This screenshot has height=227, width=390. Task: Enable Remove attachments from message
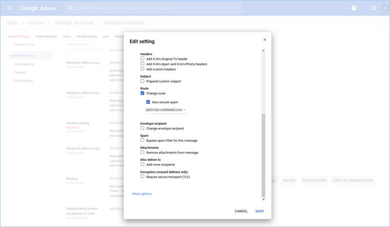tap(142, 152)
